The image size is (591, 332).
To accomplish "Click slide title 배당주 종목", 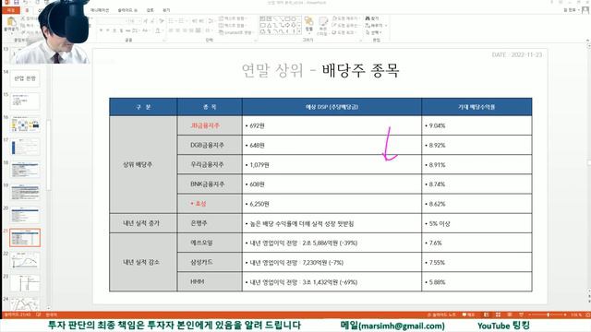I will tap(361, 70).
